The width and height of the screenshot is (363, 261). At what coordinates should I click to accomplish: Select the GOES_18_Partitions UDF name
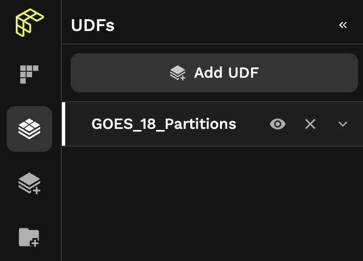[x=164, y=124]
